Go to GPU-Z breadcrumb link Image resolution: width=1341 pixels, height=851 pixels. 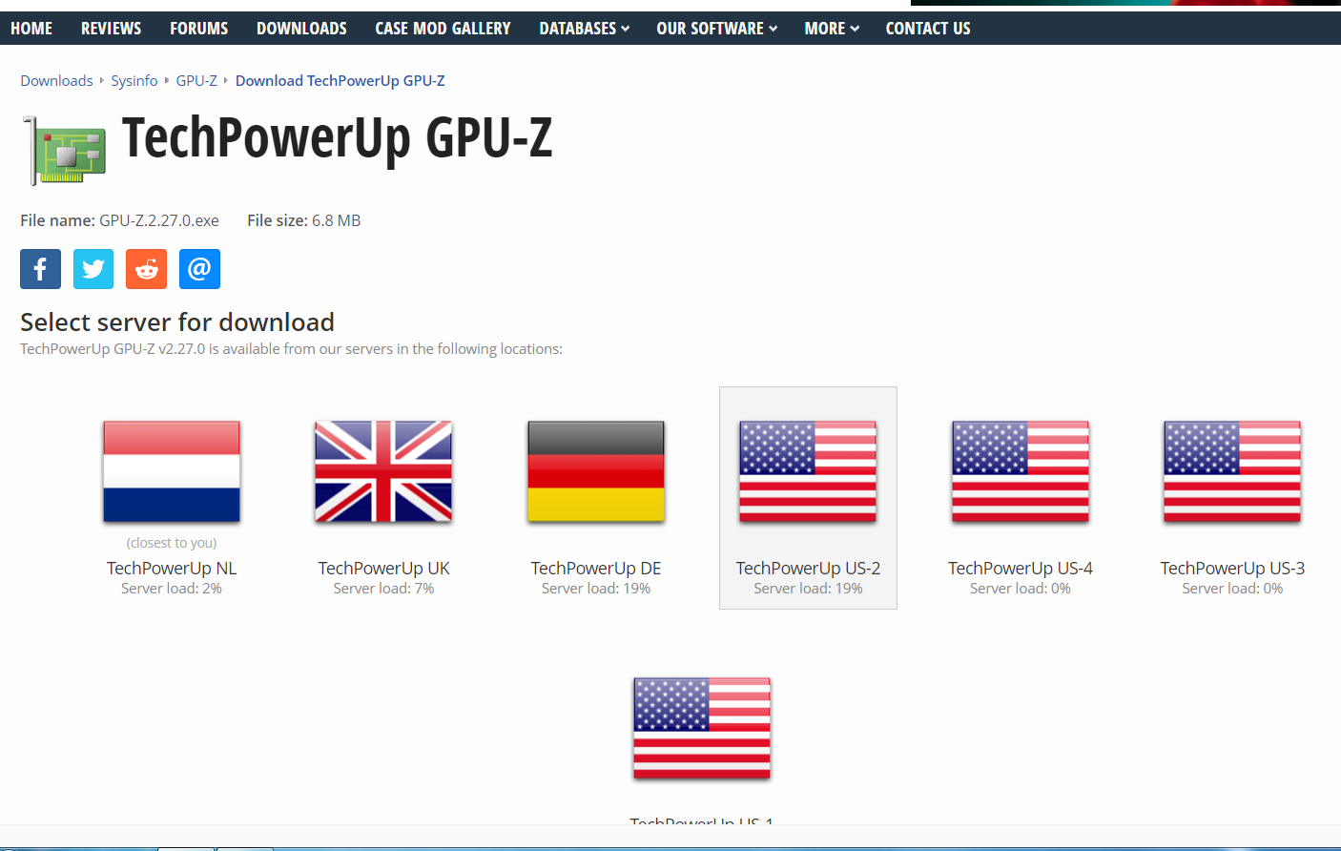[x=196, y=81]
